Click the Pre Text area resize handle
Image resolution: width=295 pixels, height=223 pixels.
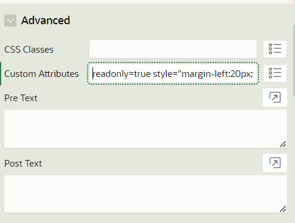[x=283, y=144]
